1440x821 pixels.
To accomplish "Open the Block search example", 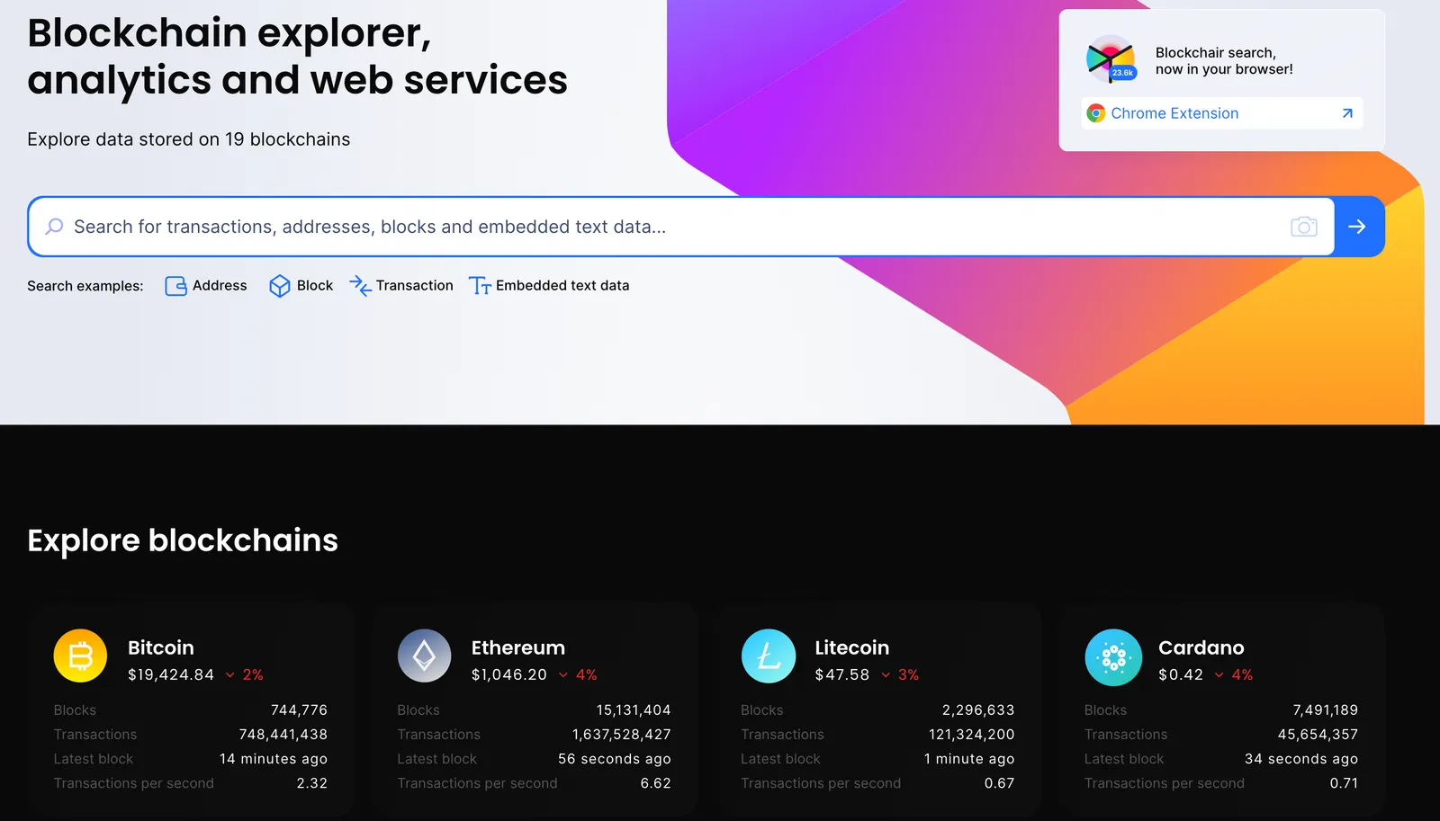I will point(315,285).
